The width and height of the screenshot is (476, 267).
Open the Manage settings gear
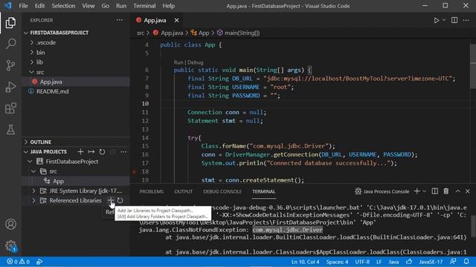click(10, 245)
